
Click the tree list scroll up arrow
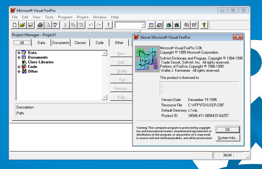point(104,53)
